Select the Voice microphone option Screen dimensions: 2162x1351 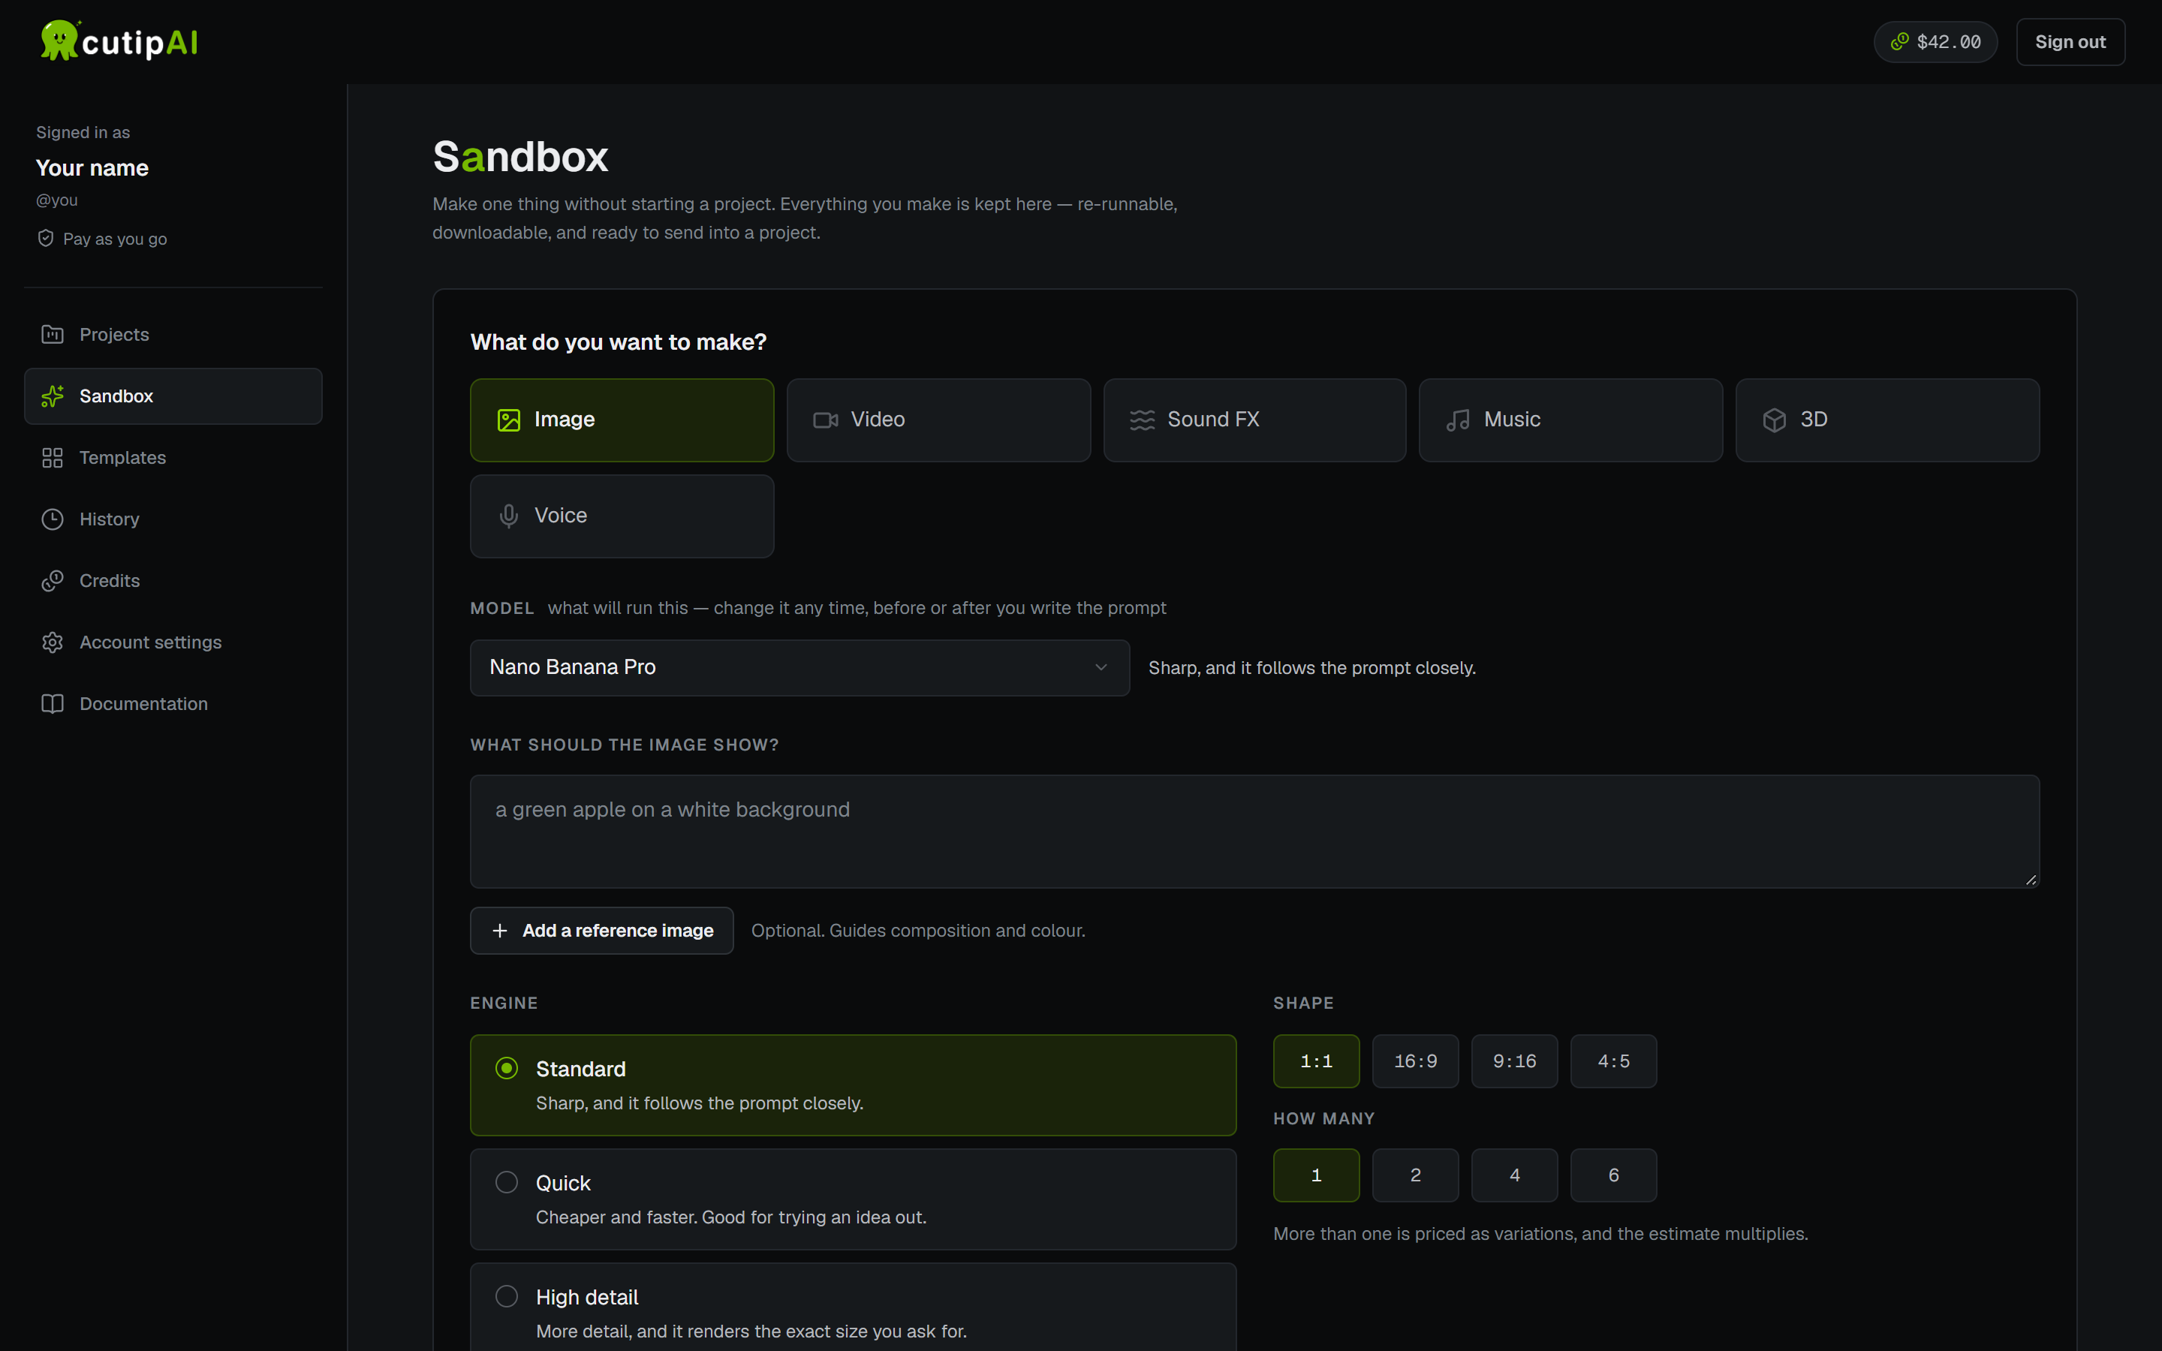tap(622, 516)
